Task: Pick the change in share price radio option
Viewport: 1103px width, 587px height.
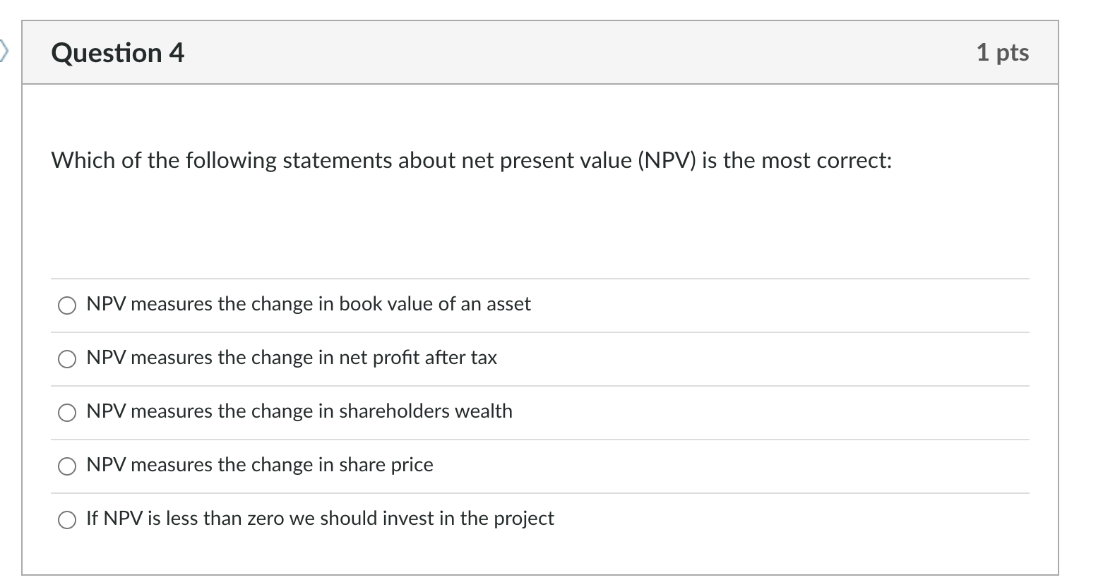Action: click(x=67, y=466)
